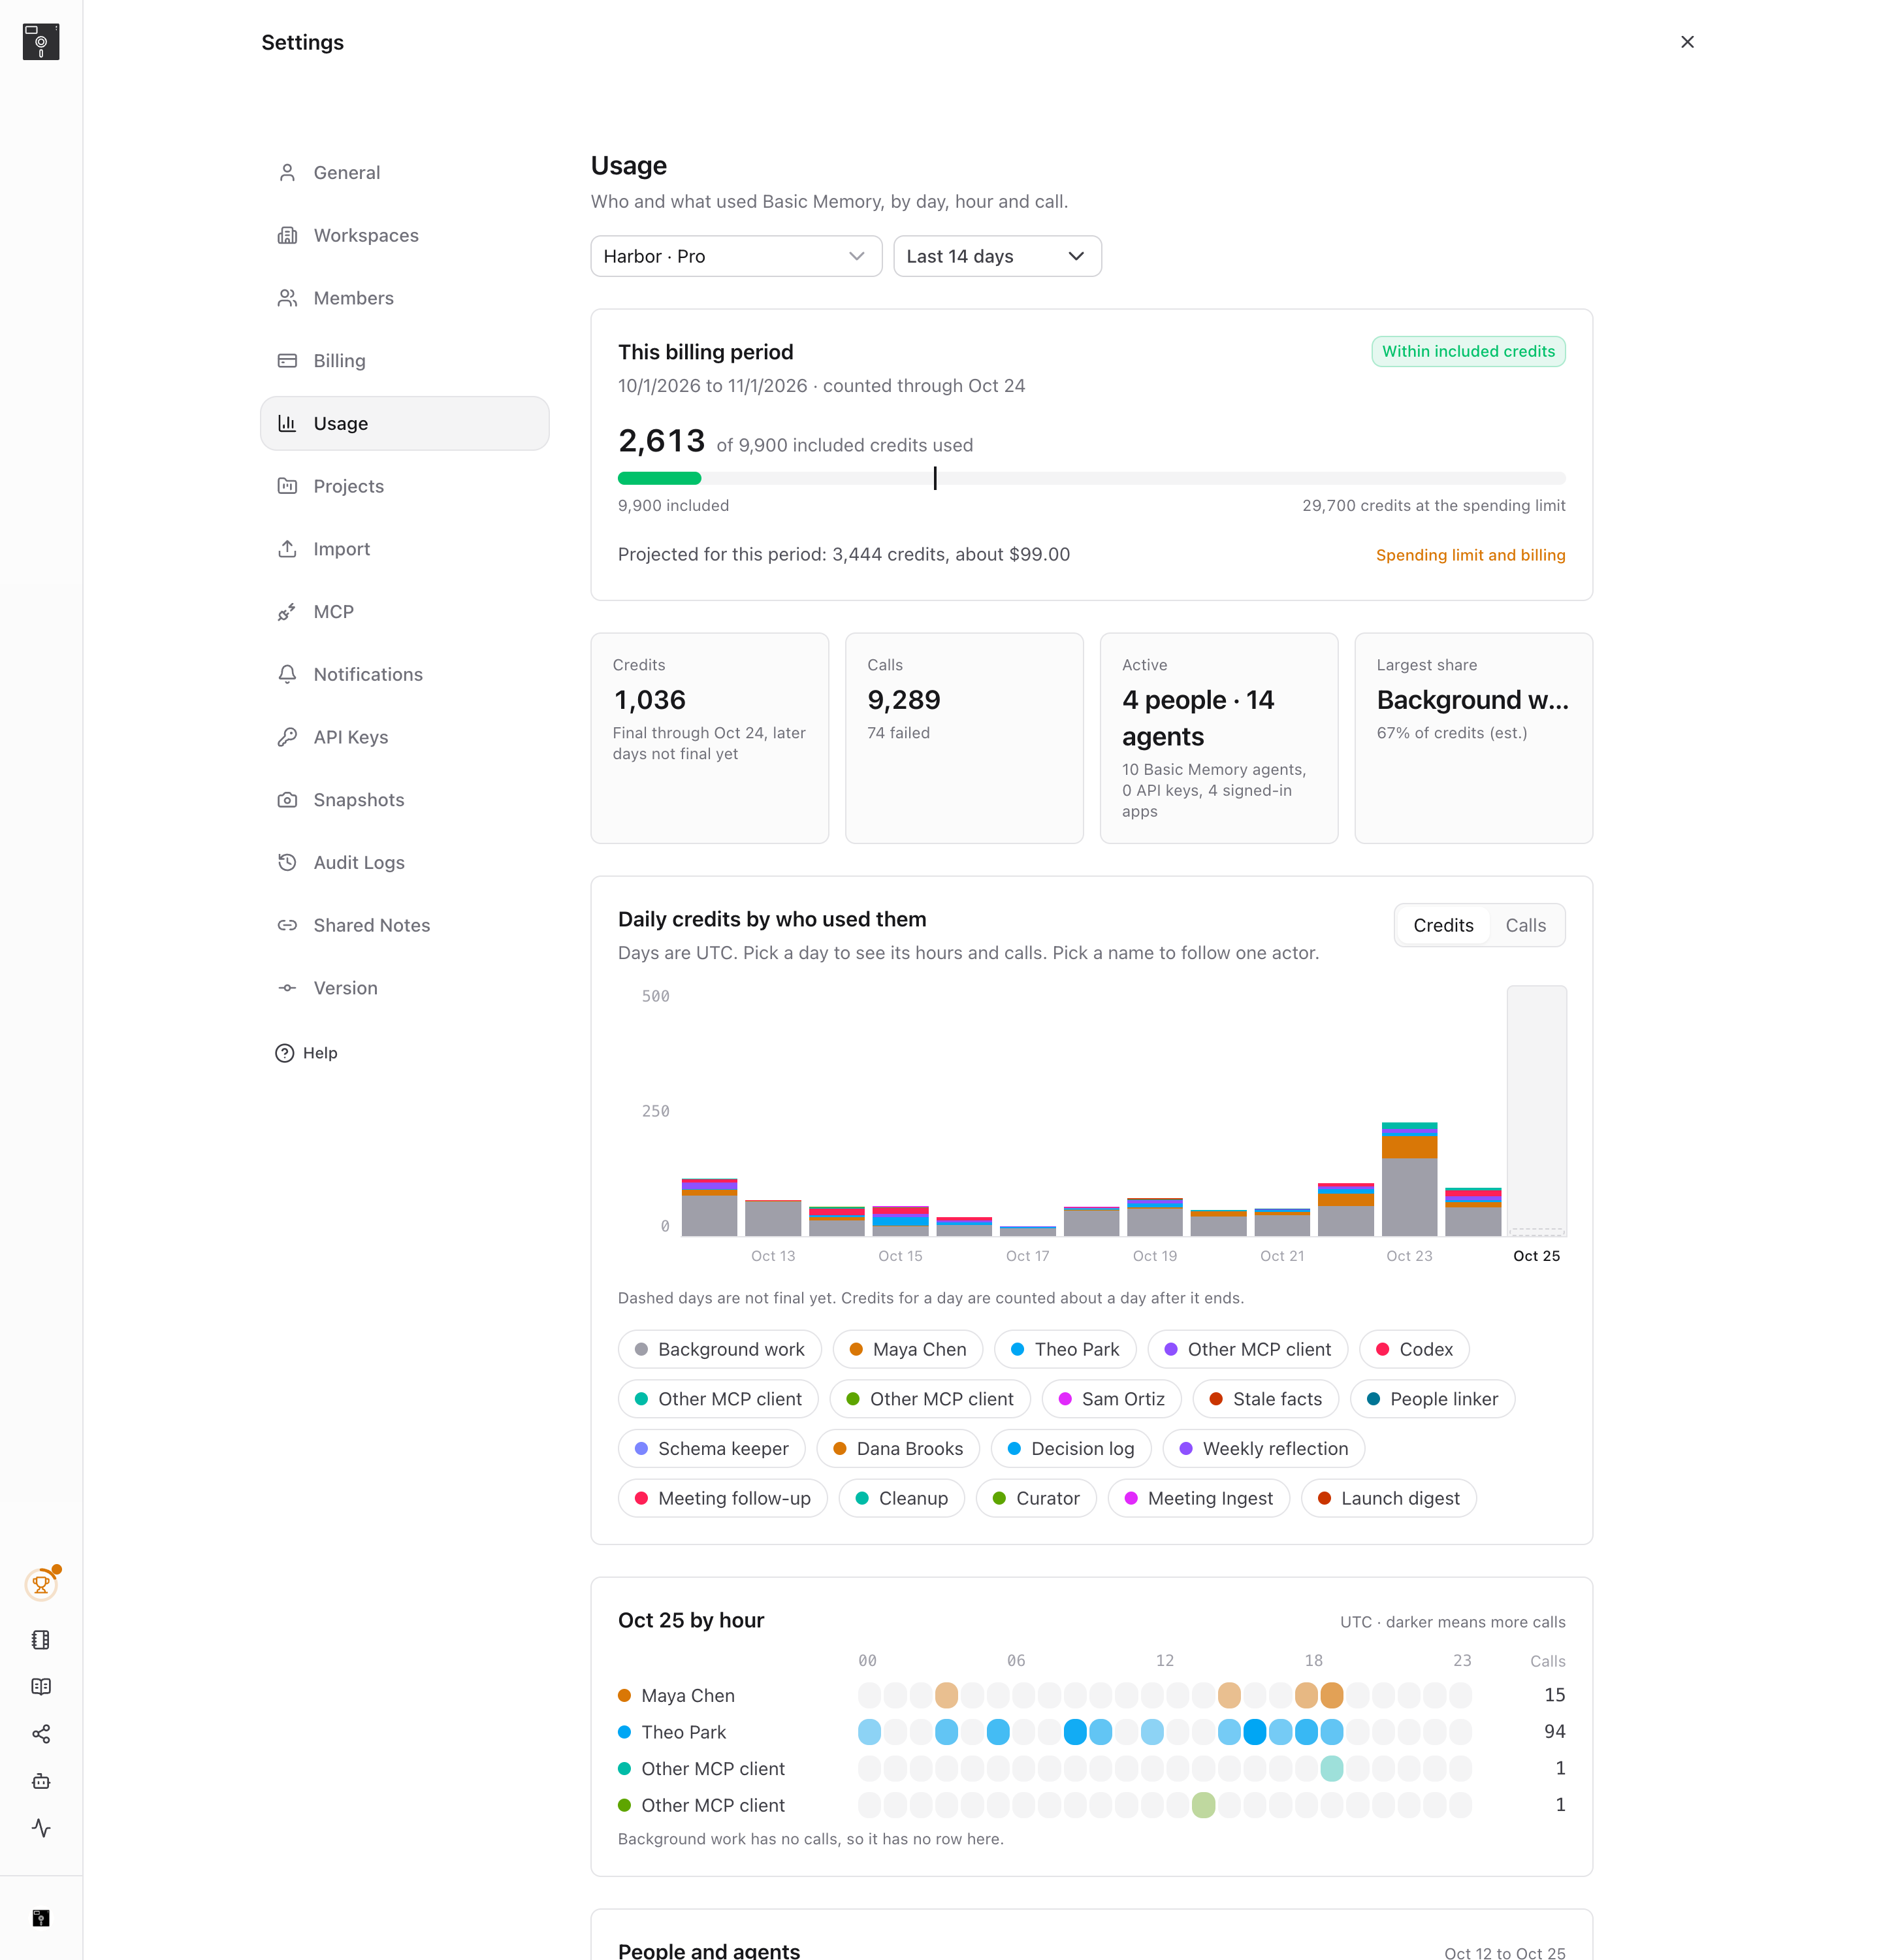Click the Within included credits badge

tap(1468, 351)
